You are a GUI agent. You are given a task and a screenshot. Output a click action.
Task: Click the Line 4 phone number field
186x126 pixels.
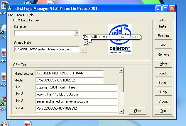pyautogui.click(x=76, y=108)
